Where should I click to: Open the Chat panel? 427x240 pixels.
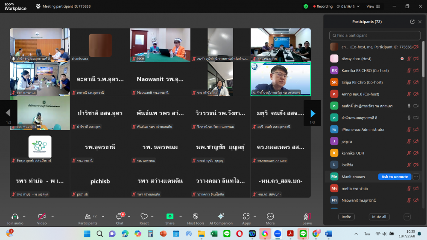[120, 217]
